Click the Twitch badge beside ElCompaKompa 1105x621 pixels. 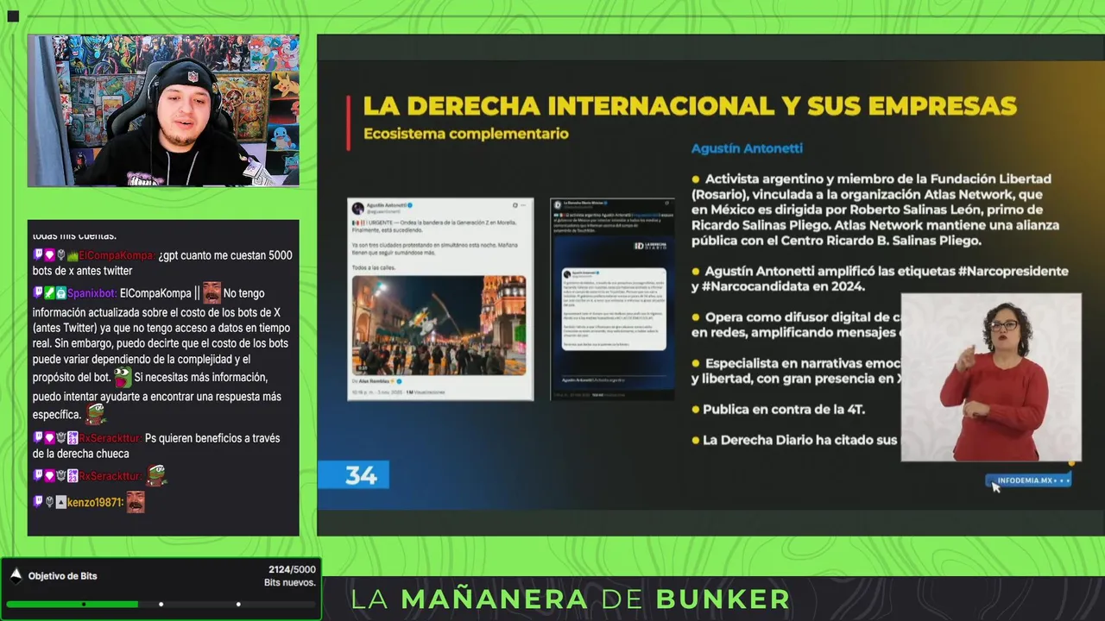tap(38, 255)
